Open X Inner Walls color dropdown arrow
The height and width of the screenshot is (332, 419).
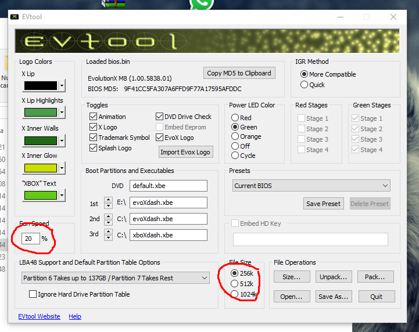point(62,140)
